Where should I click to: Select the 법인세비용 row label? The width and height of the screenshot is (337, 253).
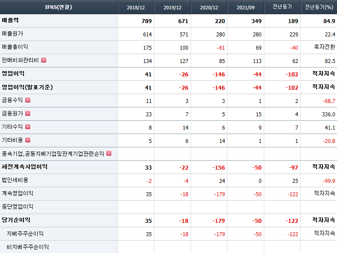[15, 180]
